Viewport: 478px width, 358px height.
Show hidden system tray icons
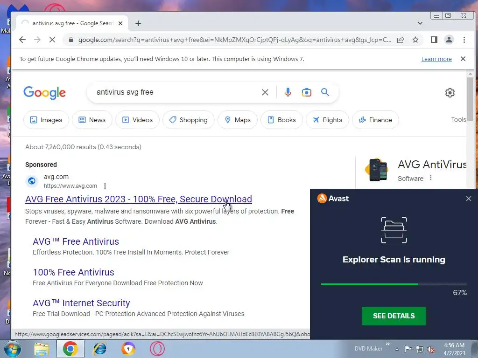click(x=397, y=349)
